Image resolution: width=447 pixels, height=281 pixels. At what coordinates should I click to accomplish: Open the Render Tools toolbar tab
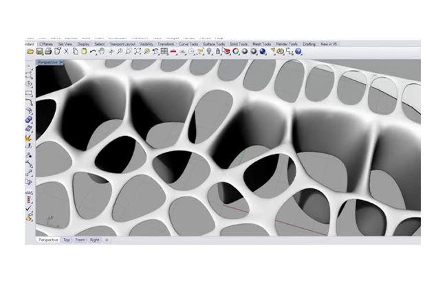click(287, 44)
